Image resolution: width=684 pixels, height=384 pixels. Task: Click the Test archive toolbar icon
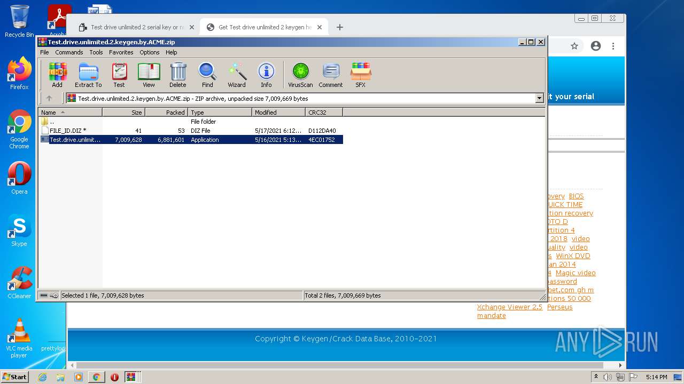click(119, 75)
